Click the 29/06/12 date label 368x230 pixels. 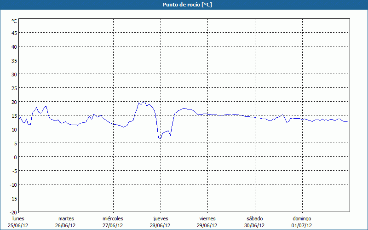[x=207, y=225]
